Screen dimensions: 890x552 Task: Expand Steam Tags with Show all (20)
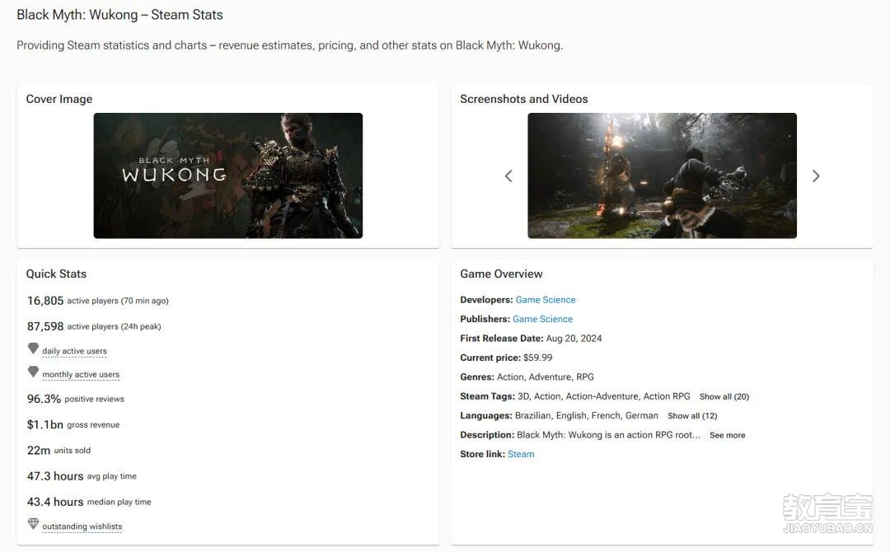[724, 396]
